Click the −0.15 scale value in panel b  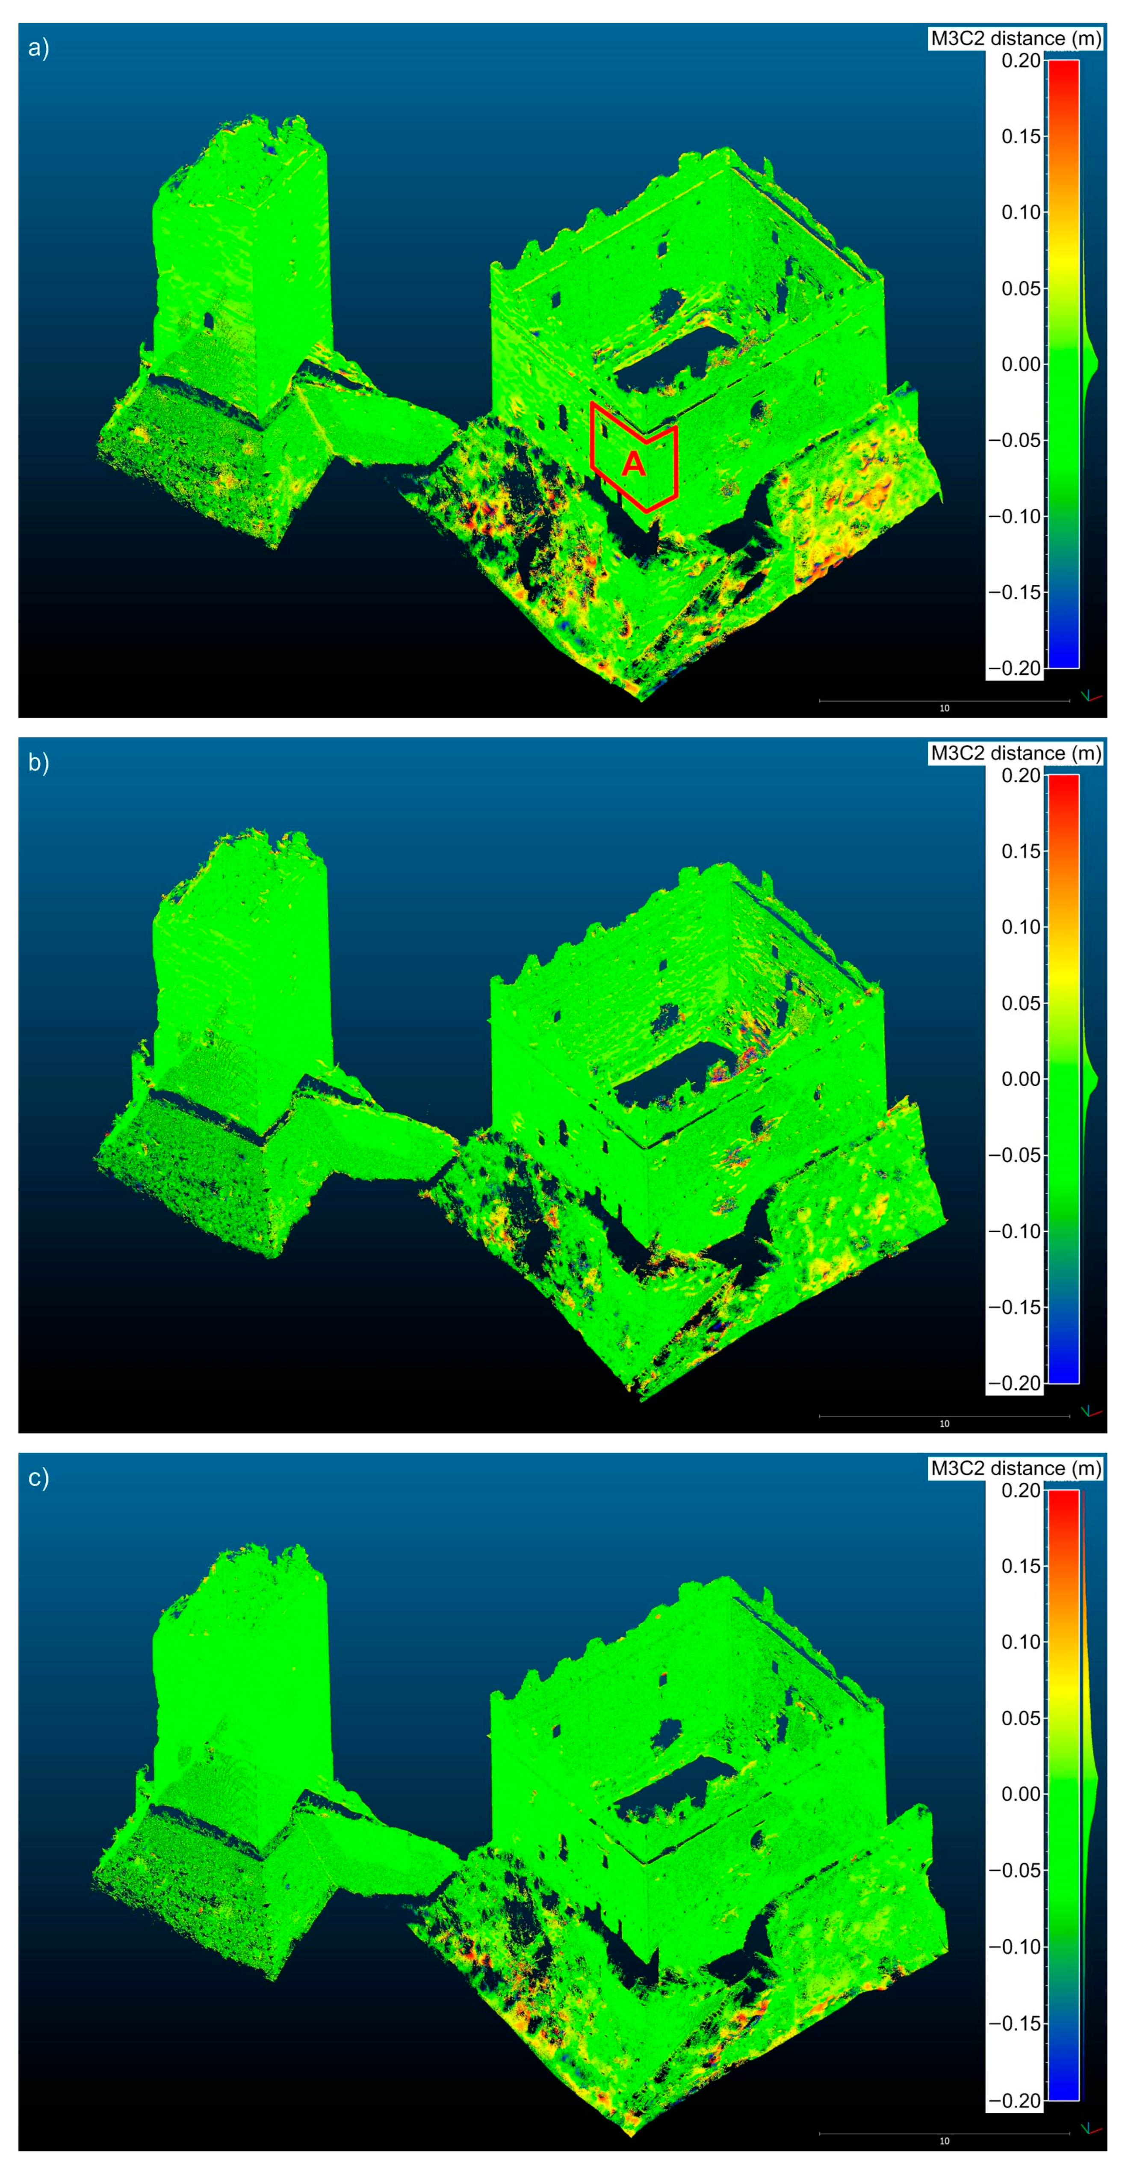pos(1015,1307)
